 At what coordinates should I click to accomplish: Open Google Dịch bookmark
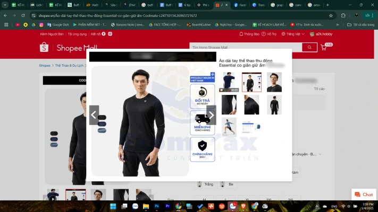coord(58,24)
